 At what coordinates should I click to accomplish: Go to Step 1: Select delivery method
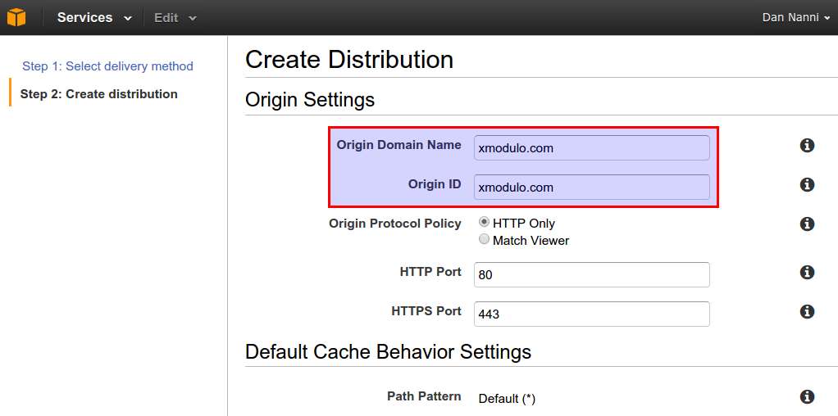tap(107, 66)
